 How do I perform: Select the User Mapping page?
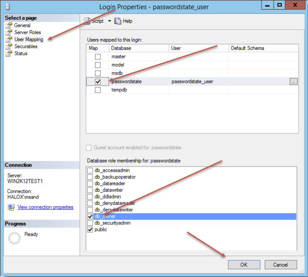click(x=29, y=39)
